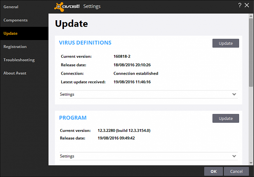Click program release date 19/08/2016 09:49:42
The image size is (254, 177).
(x=116, y=138)
